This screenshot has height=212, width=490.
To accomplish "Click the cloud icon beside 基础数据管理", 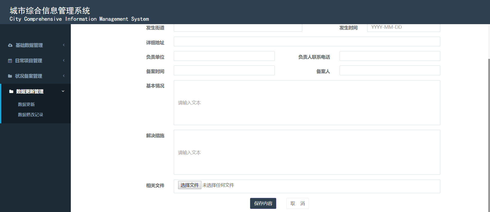I will tap(10, 45).
